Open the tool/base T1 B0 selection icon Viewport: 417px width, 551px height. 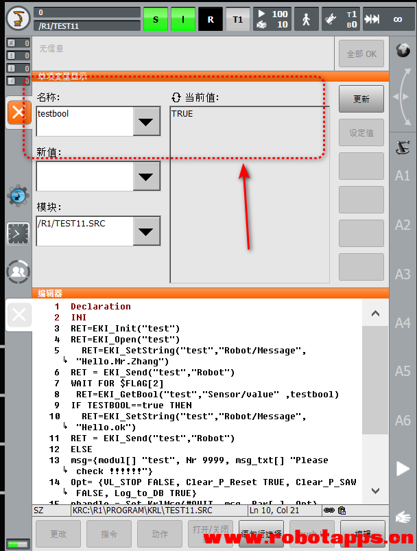coord(341,19)
